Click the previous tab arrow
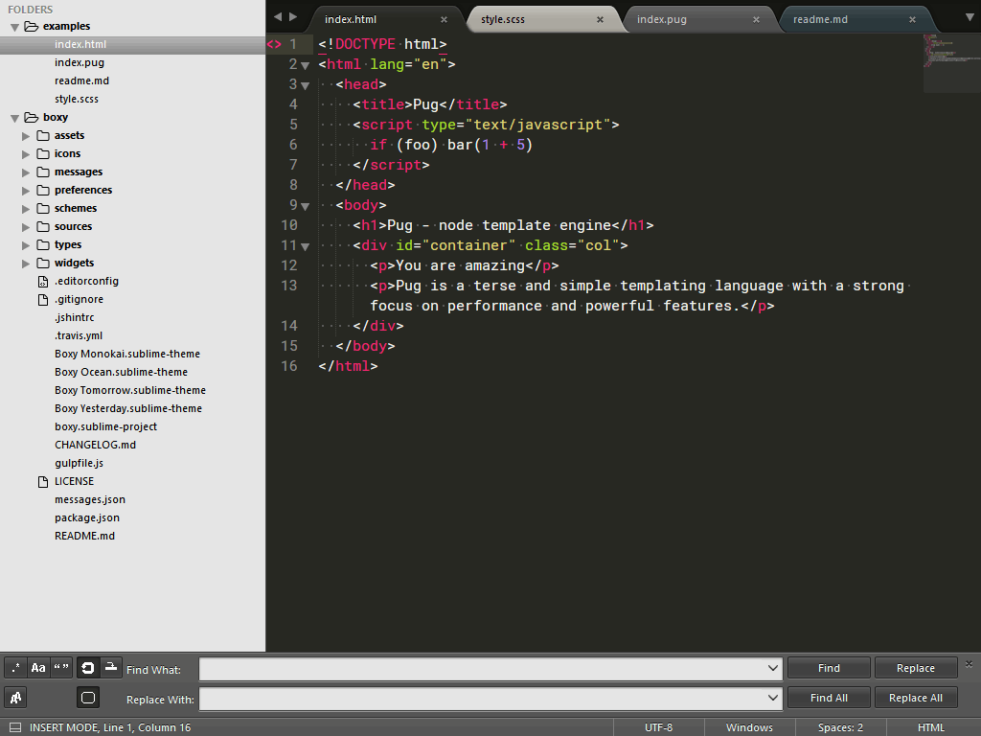Image resolution: width=981 pixels, height=736 pixels. click(278, 17)
